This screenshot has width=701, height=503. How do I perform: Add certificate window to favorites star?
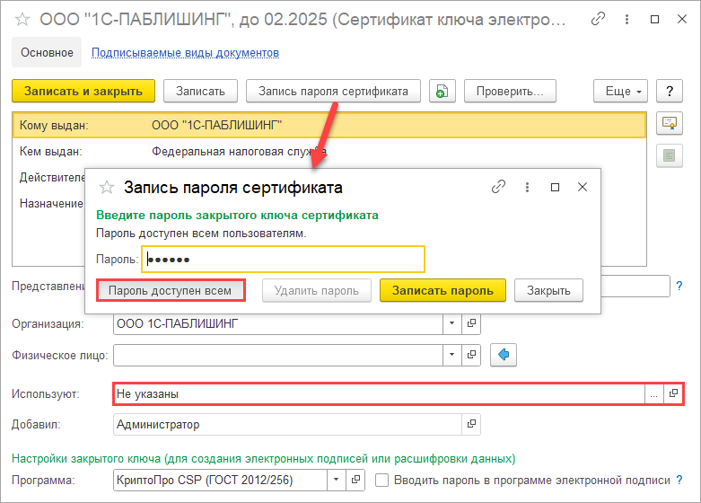tap(22, 19)
